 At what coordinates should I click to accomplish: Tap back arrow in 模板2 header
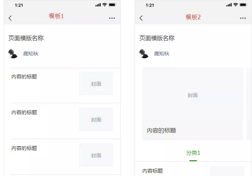pos(141,18)
